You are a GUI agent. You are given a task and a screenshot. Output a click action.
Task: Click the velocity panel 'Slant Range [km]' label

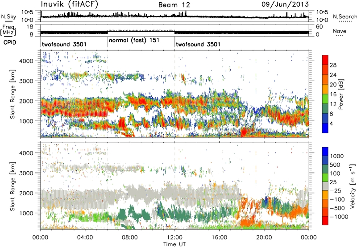(12, 186)
